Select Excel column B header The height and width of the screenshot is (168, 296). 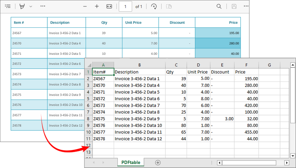coord(139,65)
